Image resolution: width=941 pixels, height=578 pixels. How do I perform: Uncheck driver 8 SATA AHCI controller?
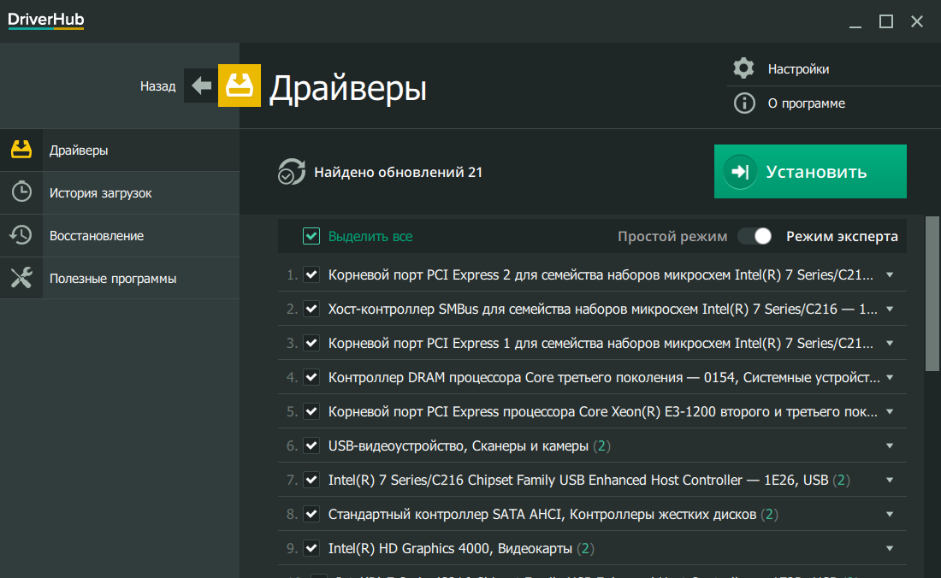pos(311,515)
